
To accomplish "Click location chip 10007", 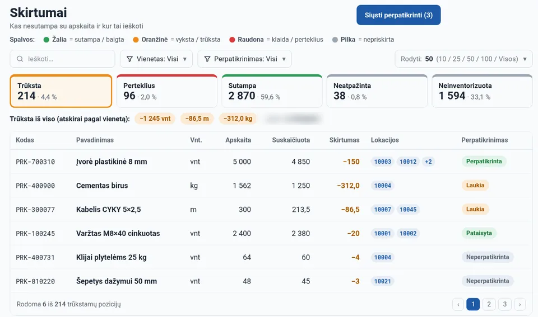I will 383,210.
